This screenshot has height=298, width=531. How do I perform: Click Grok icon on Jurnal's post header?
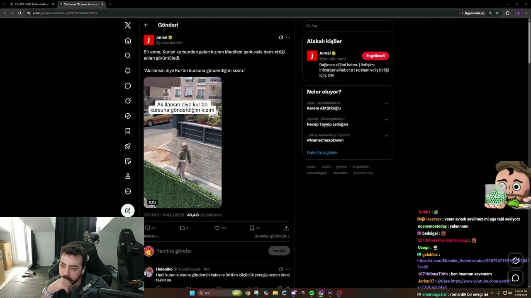click(281, 37)
